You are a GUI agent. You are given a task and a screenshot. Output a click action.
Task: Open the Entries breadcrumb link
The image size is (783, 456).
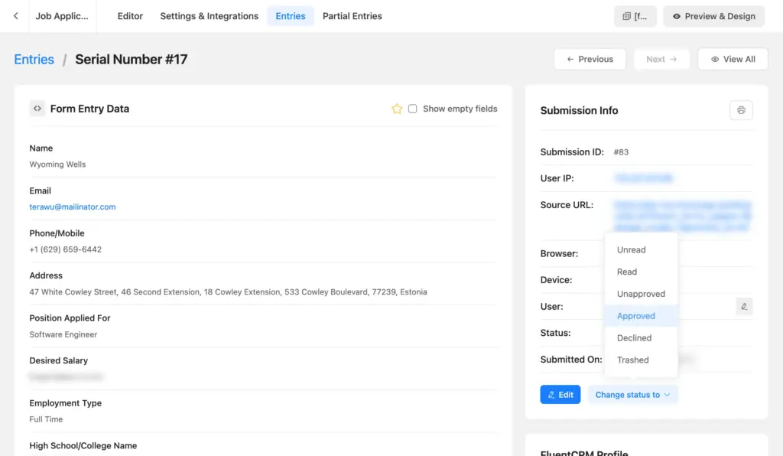click(x=34, y=60)
